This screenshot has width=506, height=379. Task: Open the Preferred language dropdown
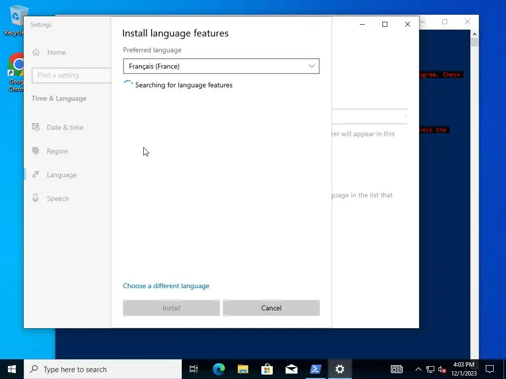[x=221, y=66]
